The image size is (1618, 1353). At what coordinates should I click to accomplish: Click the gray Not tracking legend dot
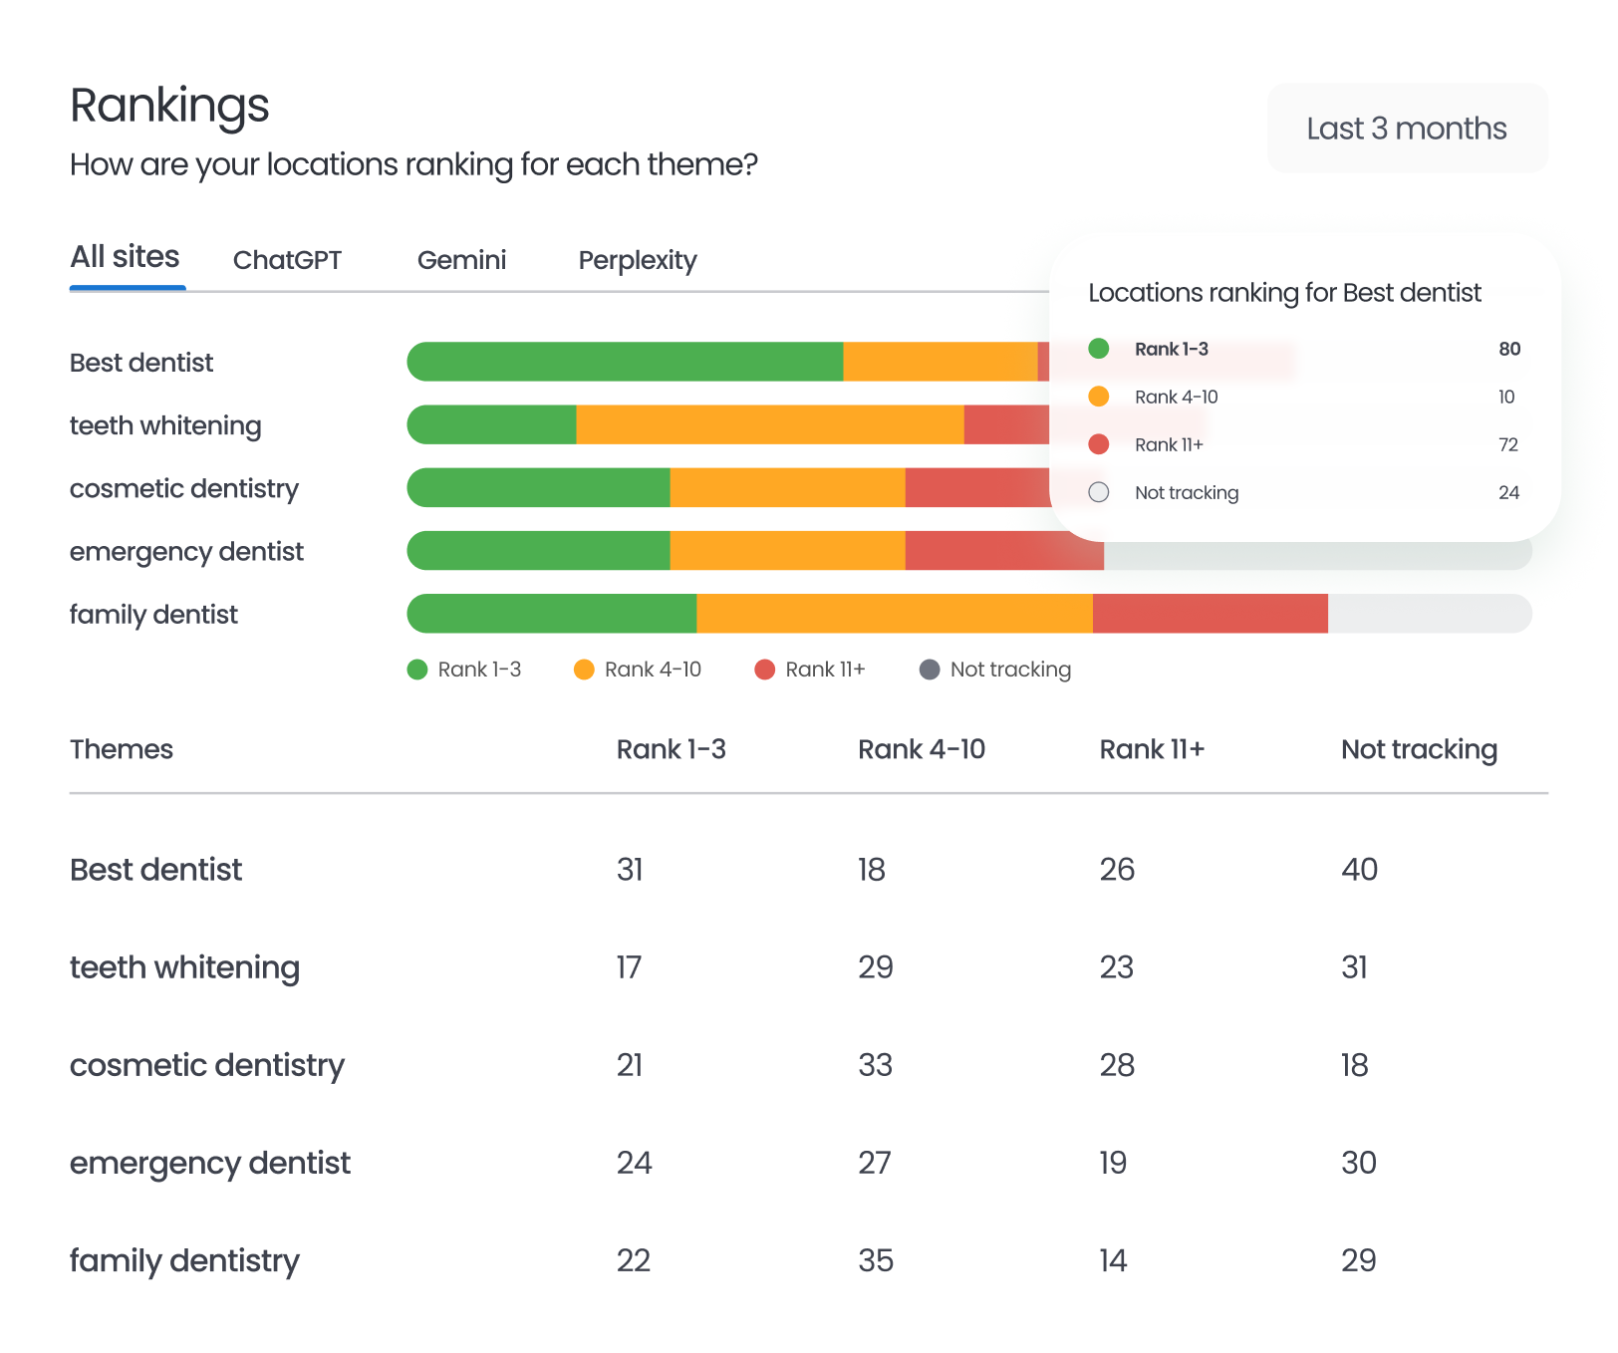(930, 670)
